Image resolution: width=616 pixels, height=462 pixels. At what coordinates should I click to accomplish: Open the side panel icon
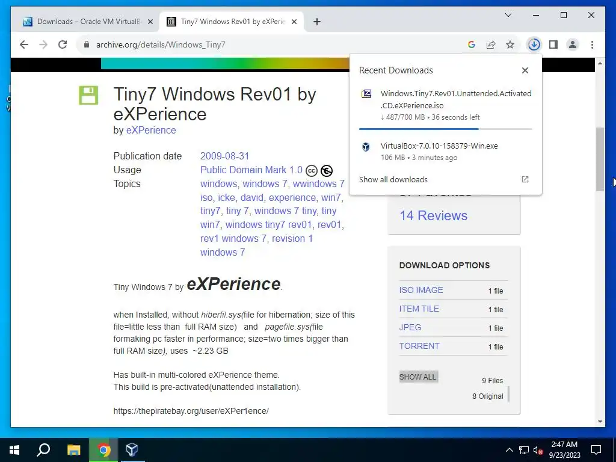(553, 45)
